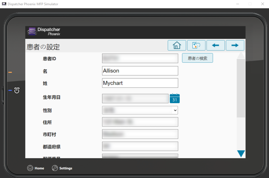Close the MFP Simulator window
Screen dimensions: 269x178
pos(262,4)
